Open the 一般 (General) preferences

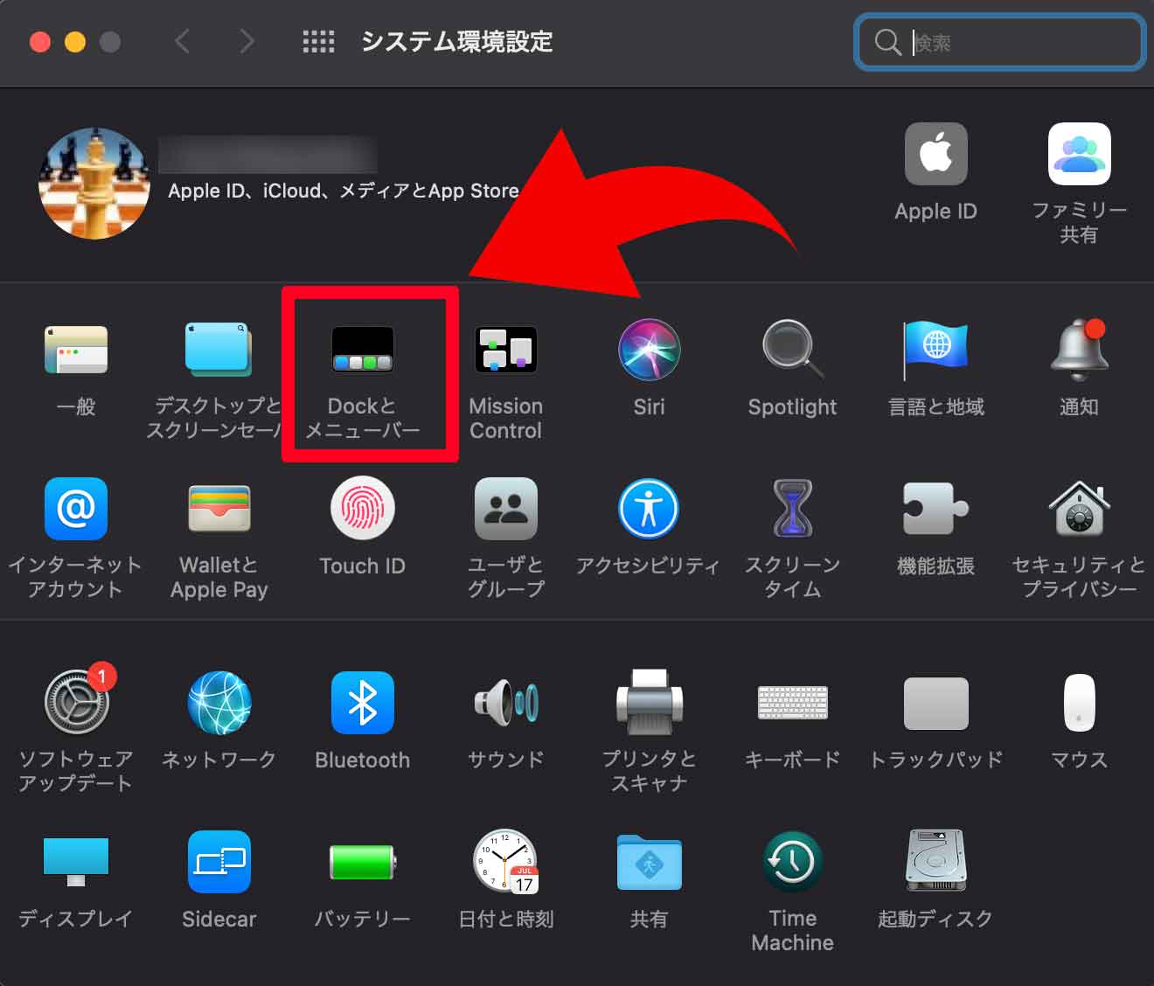[76, 351]
